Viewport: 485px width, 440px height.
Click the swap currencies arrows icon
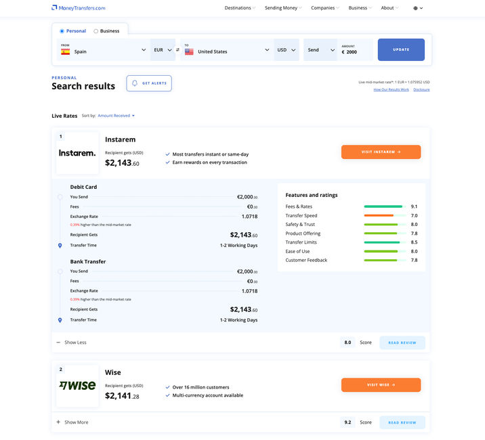pyautogui.click(x=178, y=50)
